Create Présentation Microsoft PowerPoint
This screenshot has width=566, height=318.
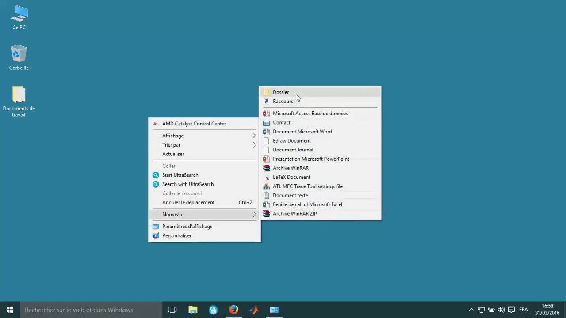point(320,159)
